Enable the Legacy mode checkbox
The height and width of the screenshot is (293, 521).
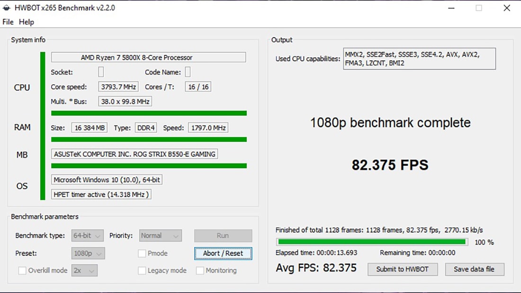(x=142, y=271)
